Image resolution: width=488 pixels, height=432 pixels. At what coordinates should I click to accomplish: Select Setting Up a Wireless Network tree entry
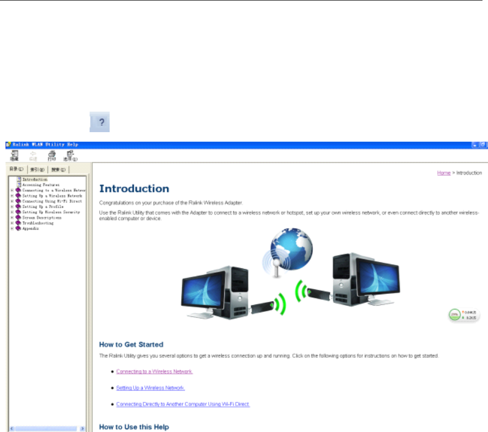(52, 196)
